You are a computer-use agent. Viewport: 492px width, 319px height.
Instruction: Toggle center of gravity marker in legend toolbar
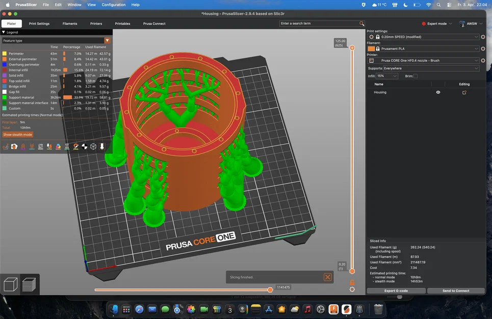coord(85,146)
